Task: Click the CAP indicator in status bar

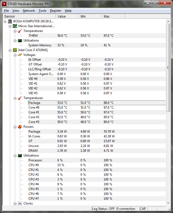Action: (x=143, y=209)
